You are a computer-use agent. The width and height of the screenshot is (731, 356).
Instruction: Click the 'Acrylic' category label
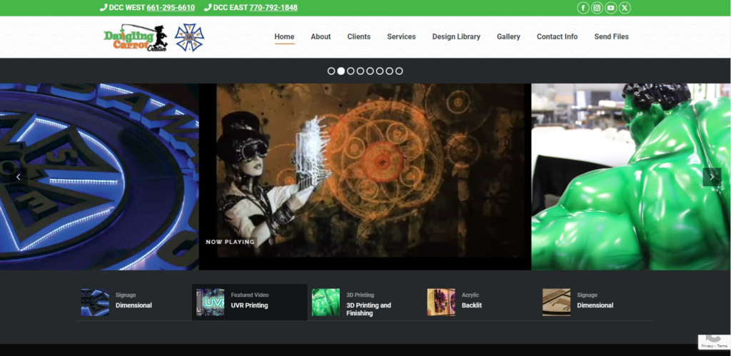[470, 295]
